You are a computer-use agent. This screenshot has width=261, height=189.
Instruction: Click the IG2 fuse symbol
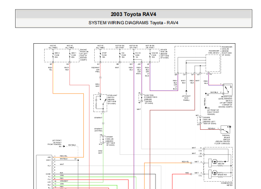(x=120, y=55)
